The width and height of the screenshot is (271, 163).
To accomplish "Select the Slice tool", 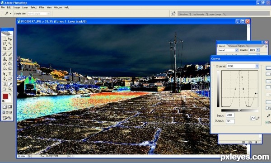I will pyautogui.click(x=10, y=48).
